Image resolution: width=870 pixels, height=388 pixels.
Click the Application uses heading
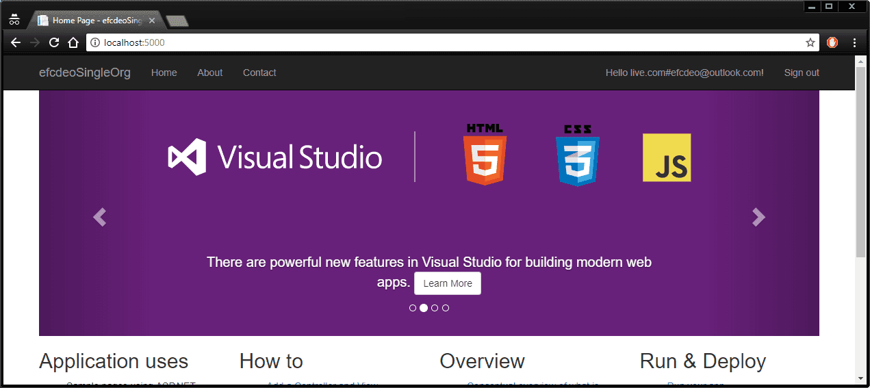coord(114,361)
